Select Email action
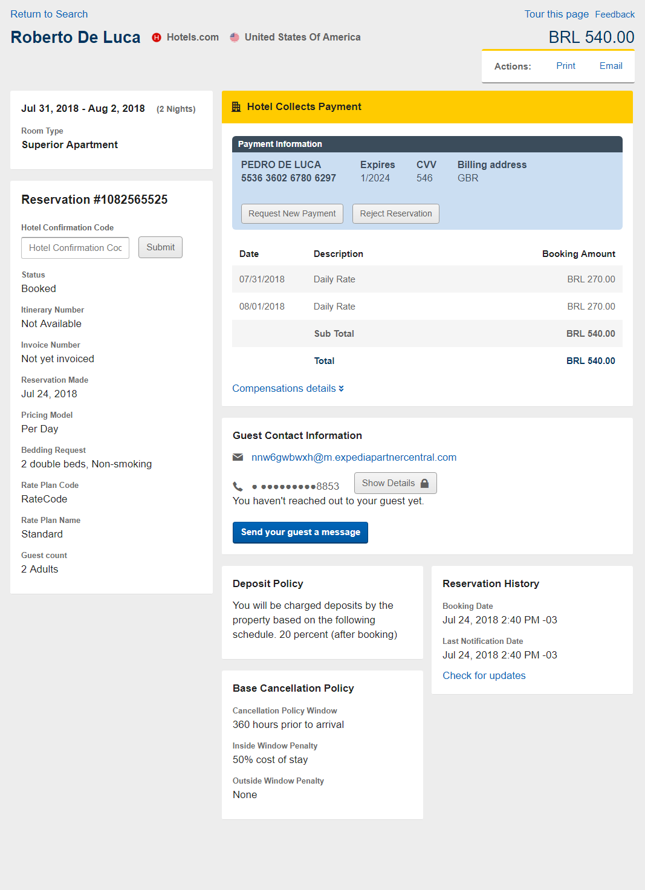Screen dimensions: 645x890 point(611,66)
